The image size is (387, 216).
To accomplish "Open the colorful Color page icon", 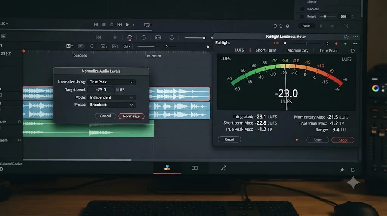I will point(167,168).
